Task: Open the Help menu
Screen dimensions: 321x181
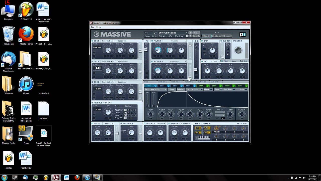Action: tap(99, 27)
